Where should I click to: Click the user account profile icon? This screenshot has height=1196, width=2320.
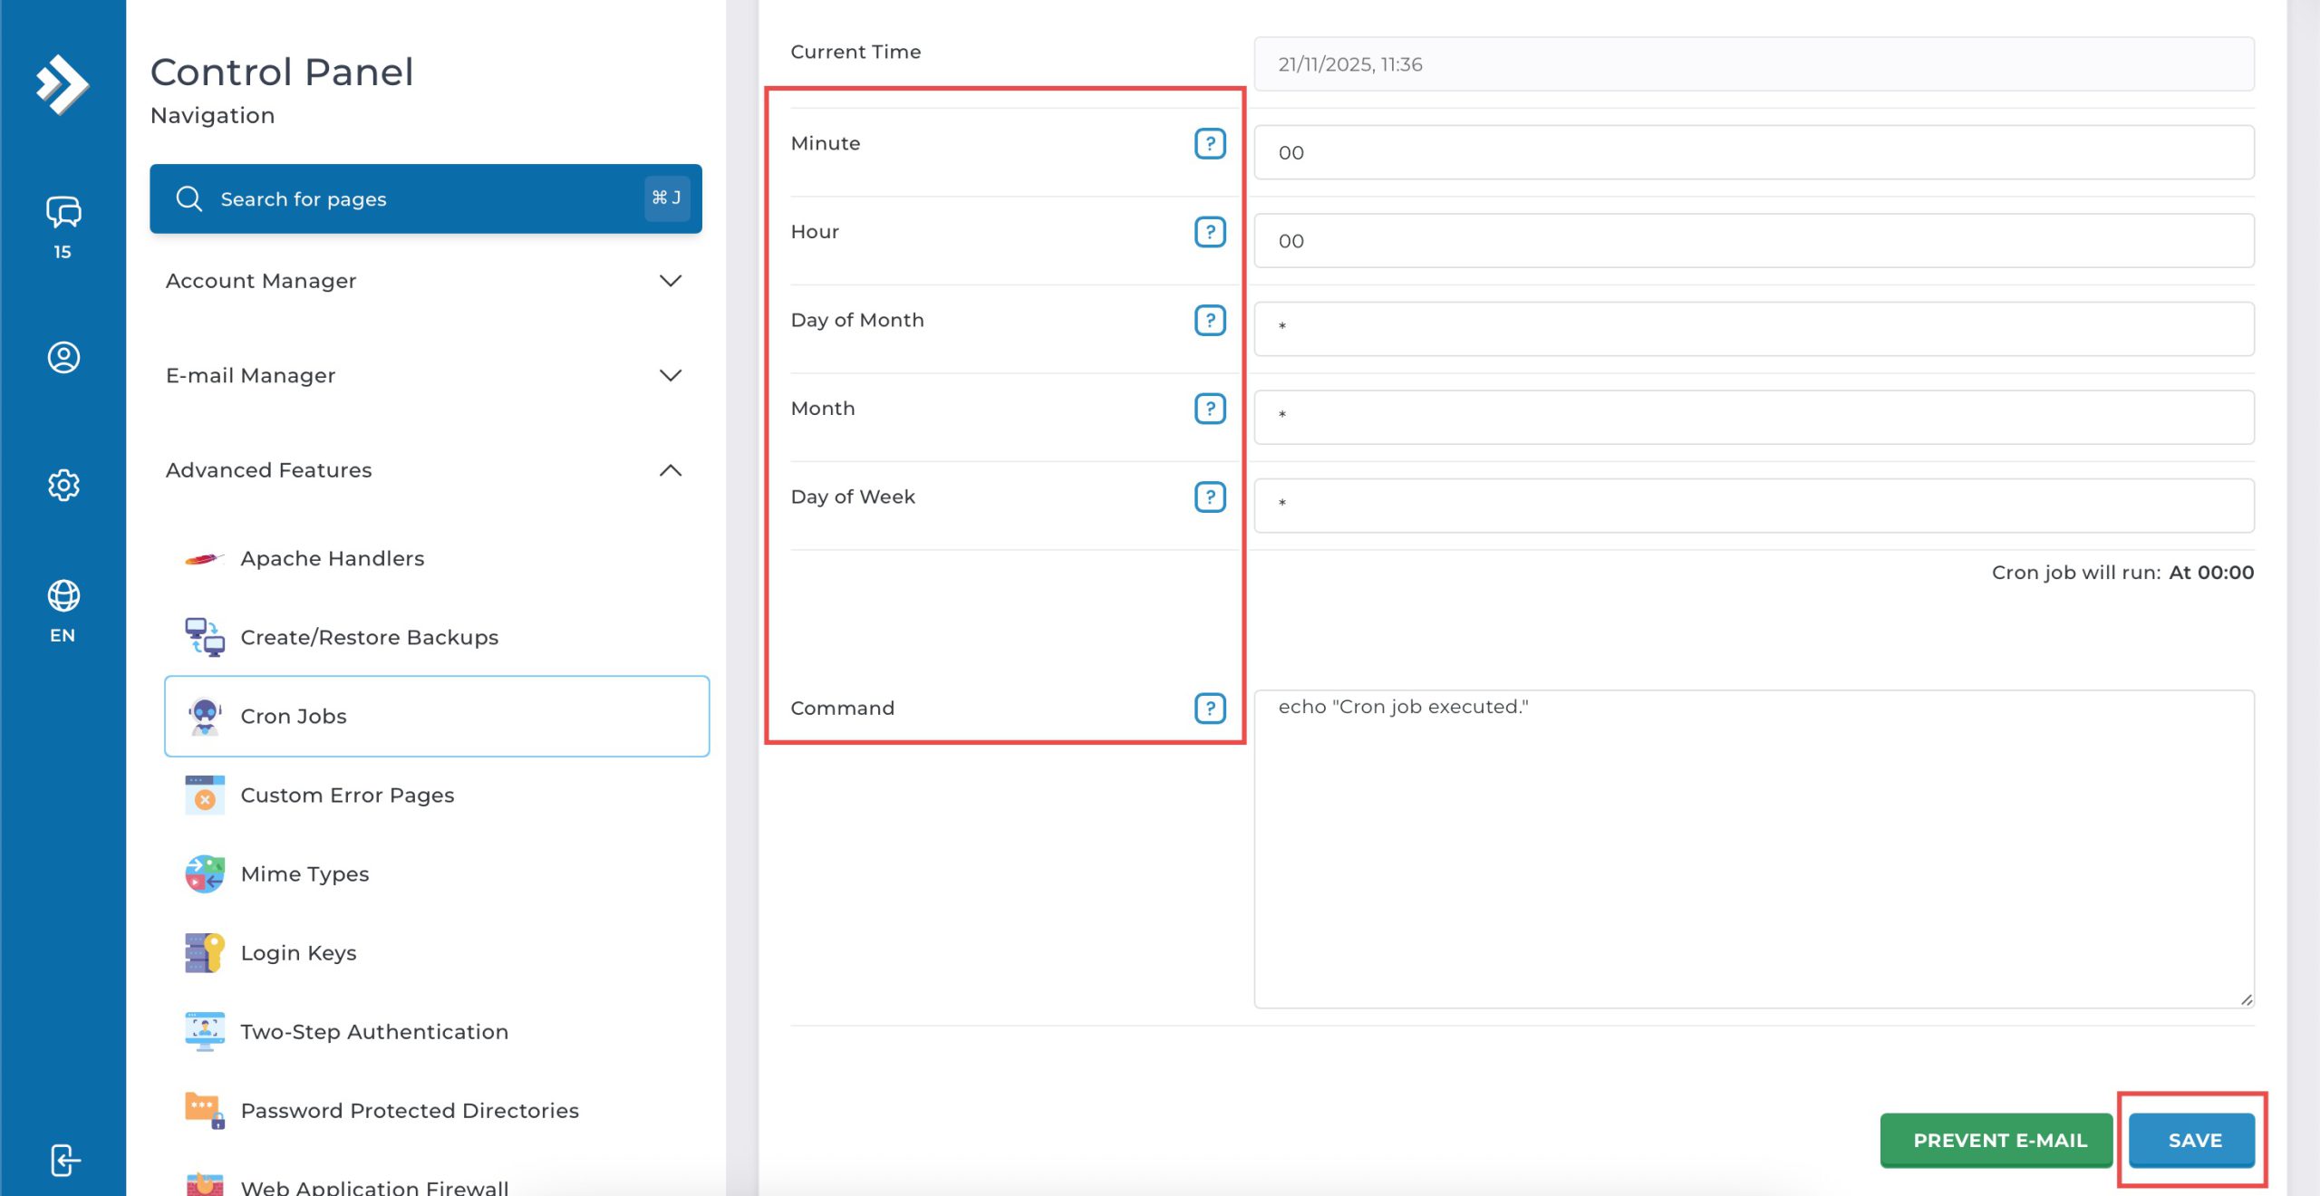tap(63, 357)
